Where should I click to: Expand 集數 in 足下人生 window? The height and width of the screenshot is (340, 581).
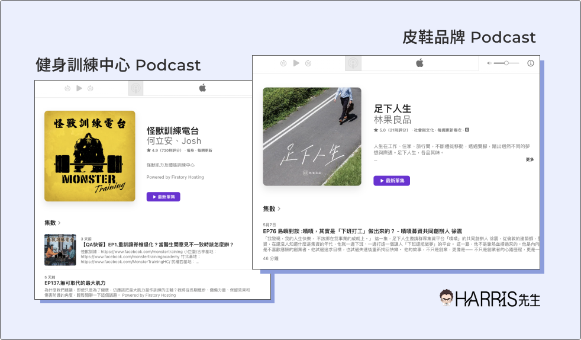click(x=272, y=209)
